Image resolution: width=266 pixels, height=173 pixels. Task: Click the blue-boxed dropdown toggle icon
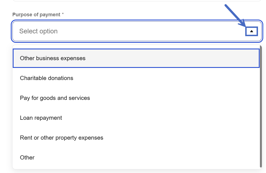[251, 31]
